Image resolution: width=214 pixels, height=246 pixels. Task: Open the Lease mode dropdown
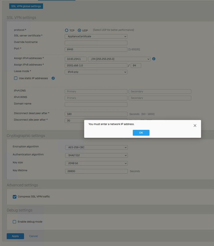pos(96,72)
